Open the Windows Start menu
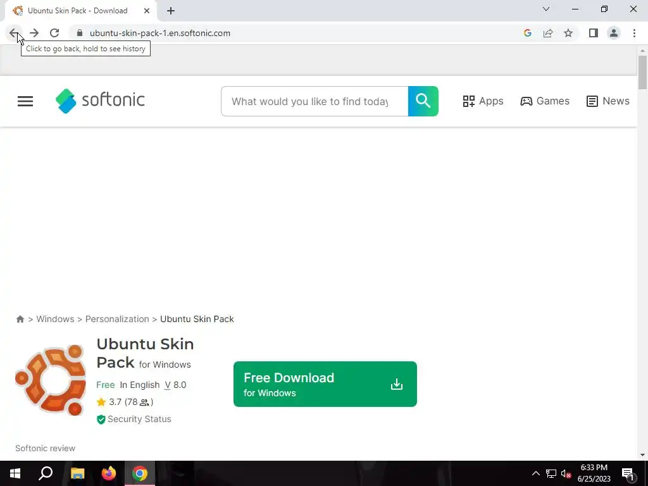This screenshot has height=486, width=648. (15, 473)
